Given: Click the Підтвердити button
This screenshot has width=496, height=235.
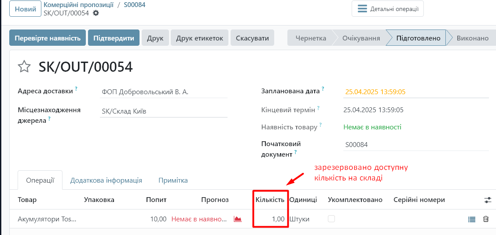Looking at the screenshot, I should pos(114,38).
